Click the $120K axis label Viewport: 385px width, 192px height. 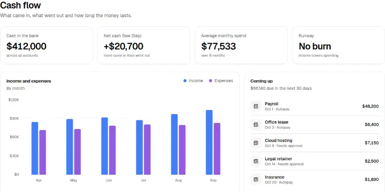pyautogui.click(x=14, y=100)
